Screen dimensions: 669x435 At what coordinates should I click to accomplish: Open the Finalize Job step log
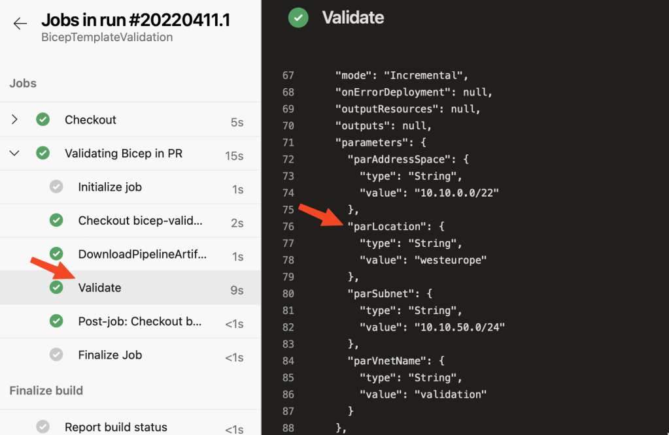pyautogui.click(x=110, y=355)
